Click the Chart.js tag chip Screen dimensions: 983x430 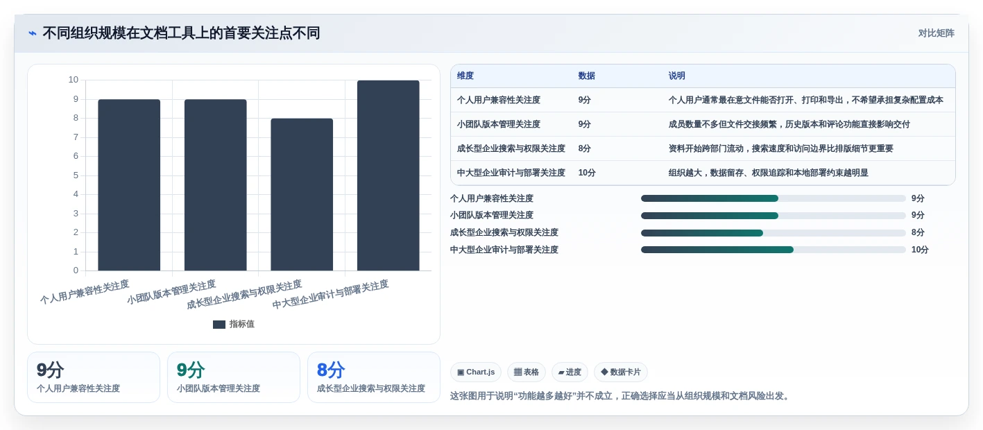(x=476, y=372)
